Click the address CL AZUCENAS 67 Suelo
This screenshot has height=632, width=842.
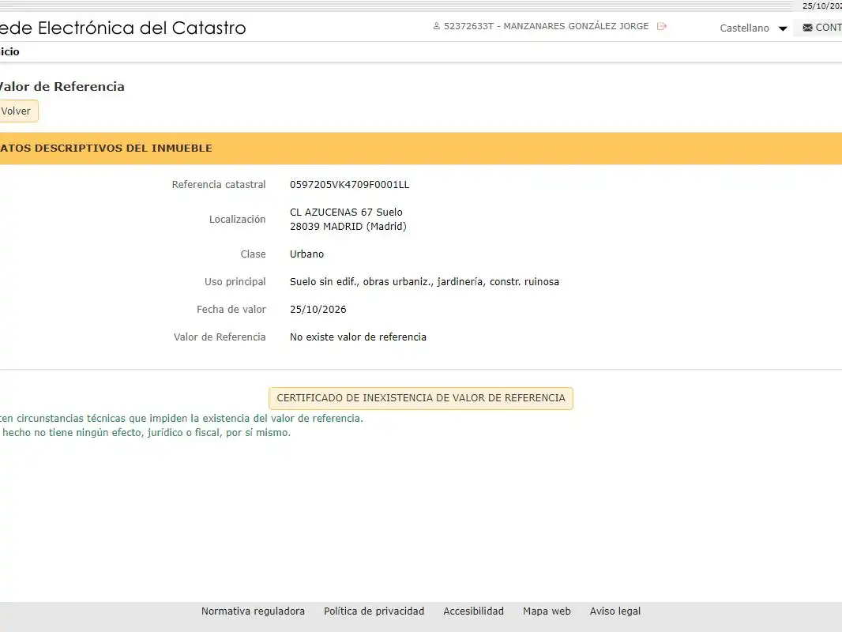[347, 212]
